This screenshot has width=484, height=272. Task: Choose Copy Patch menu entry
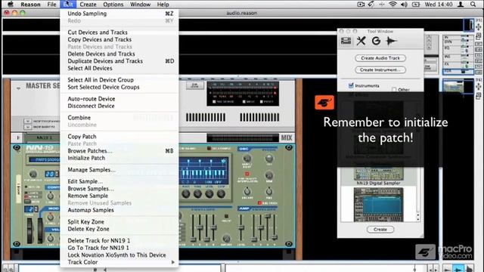coord(119,137)
